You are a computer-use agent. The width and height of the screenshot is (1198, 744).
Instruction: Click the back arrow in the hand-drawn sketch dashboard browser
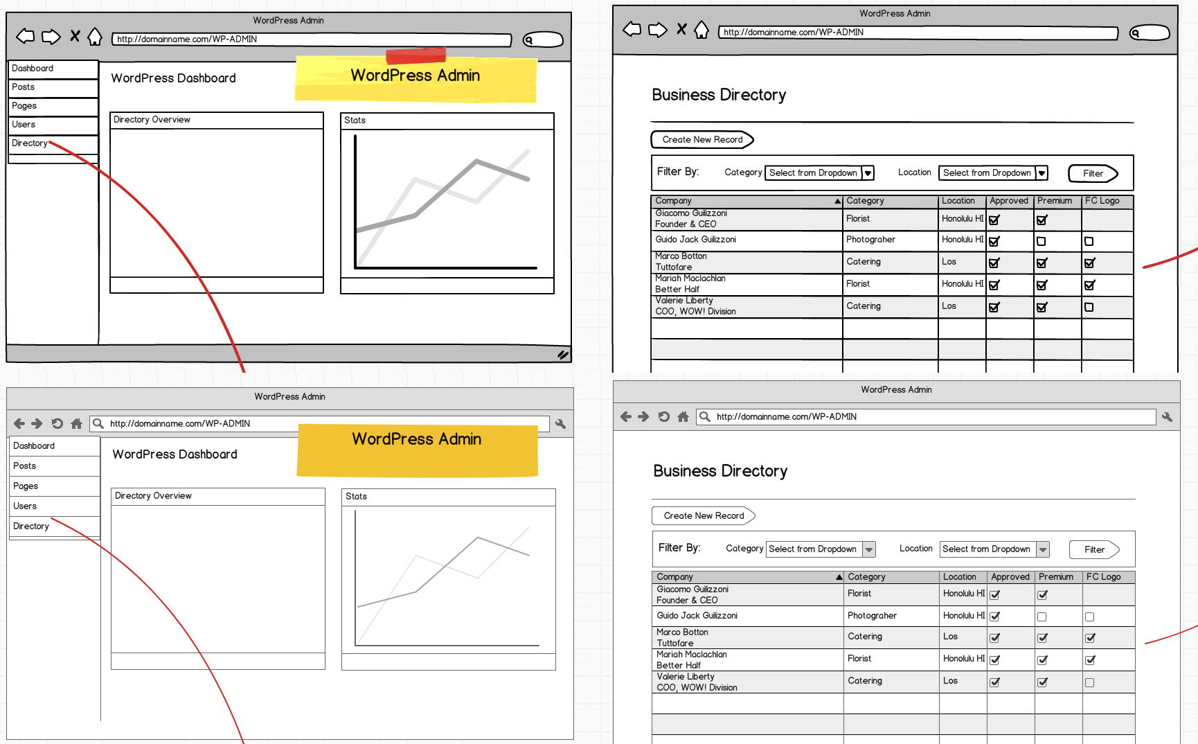pyautogui.click(x=25, y=36)
